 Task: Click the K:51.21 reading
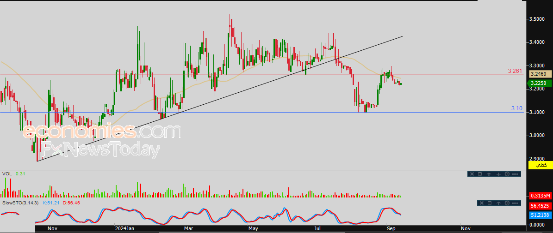click(51, 203)
